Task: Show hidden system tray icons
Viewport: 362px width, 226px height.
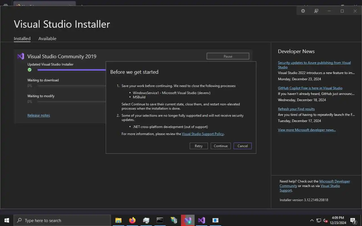Action: [x=312, y=220]
